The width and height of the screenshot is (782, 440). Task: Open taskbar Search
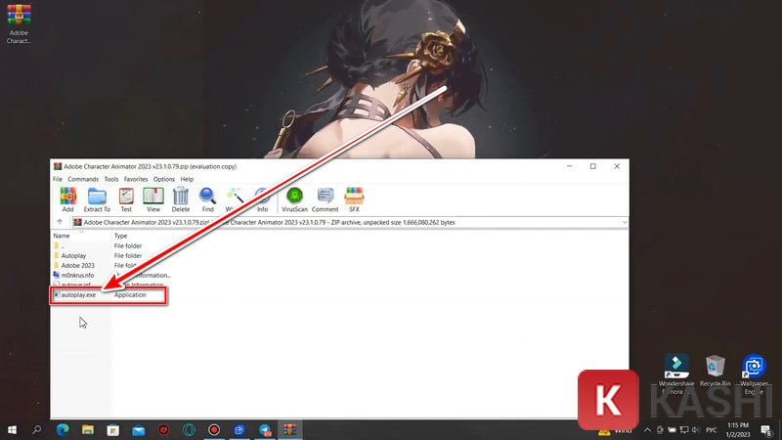(36, 429)
